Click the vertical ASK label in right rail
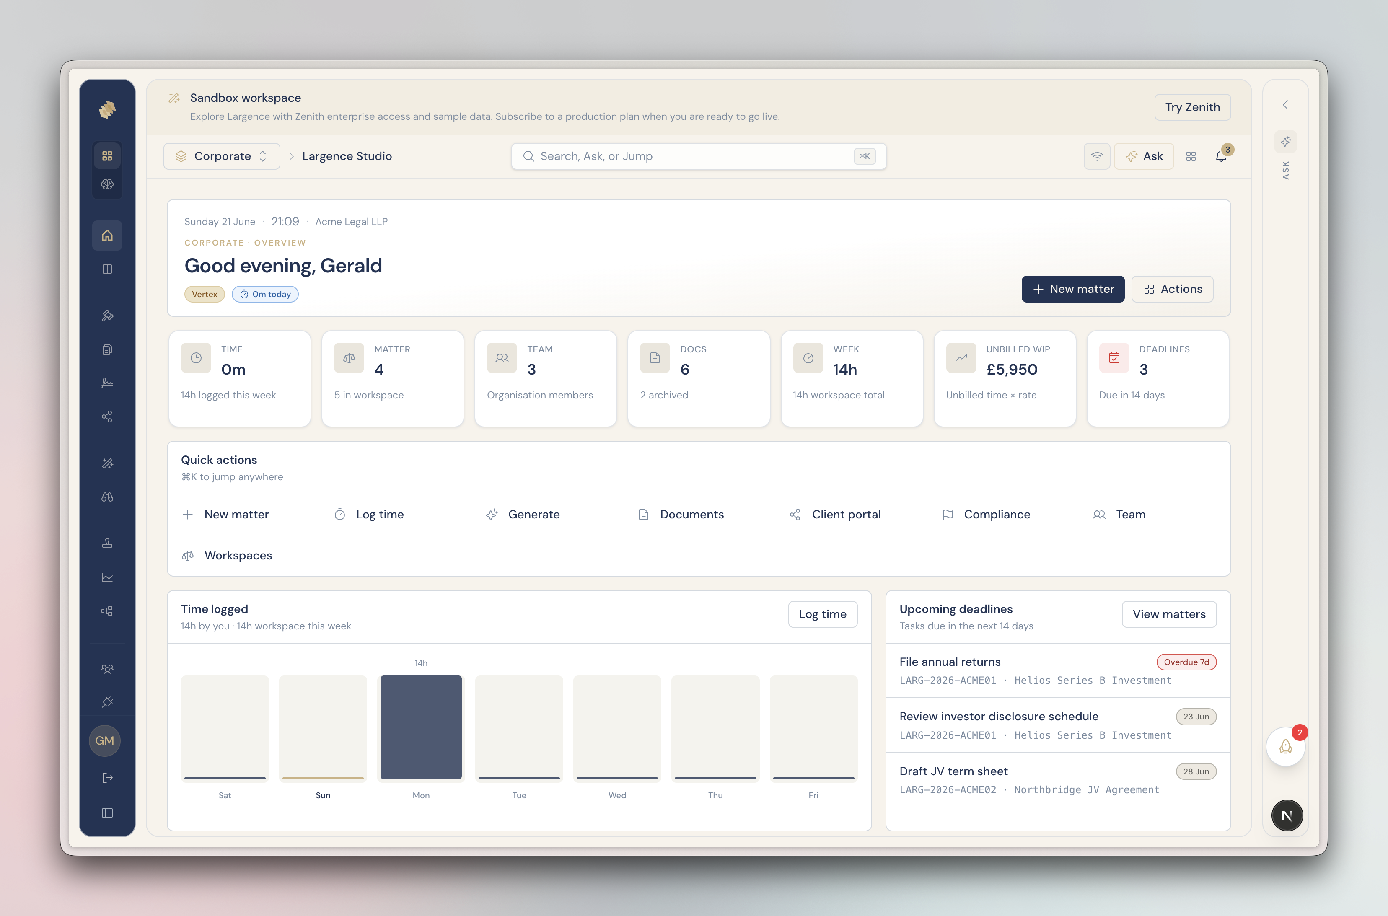This screenshot has height=916, width=1388. pyautogui.click(x=1286, y=170)
